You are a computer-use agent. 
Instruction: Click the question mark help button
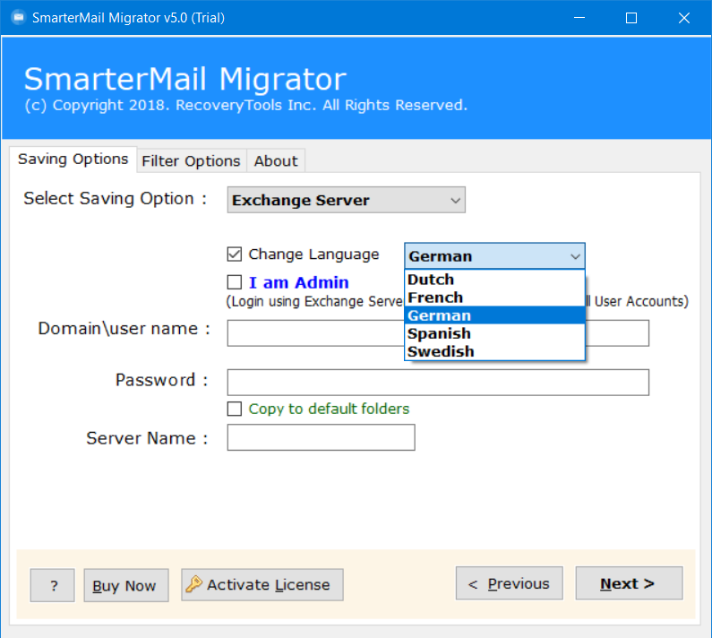(x=52, y=585)
